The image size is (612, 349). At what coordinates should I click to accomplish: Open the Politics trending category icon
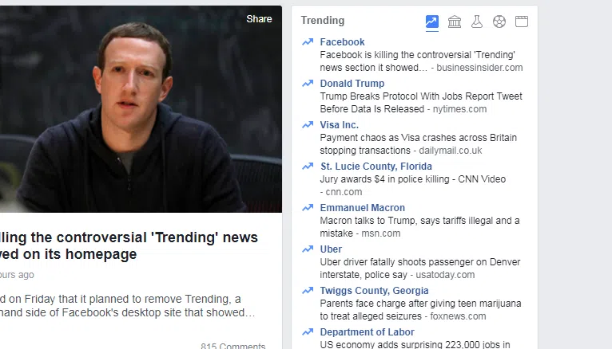tap(455, 22)
